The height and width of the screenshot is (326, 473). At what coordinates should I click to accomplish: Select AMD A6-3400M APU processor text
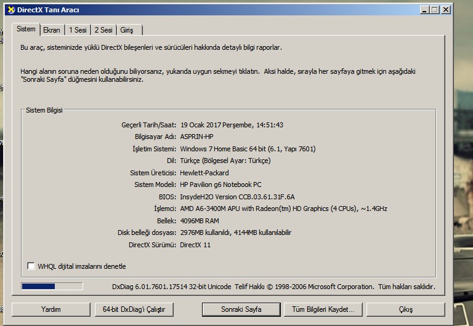[283, 209]
